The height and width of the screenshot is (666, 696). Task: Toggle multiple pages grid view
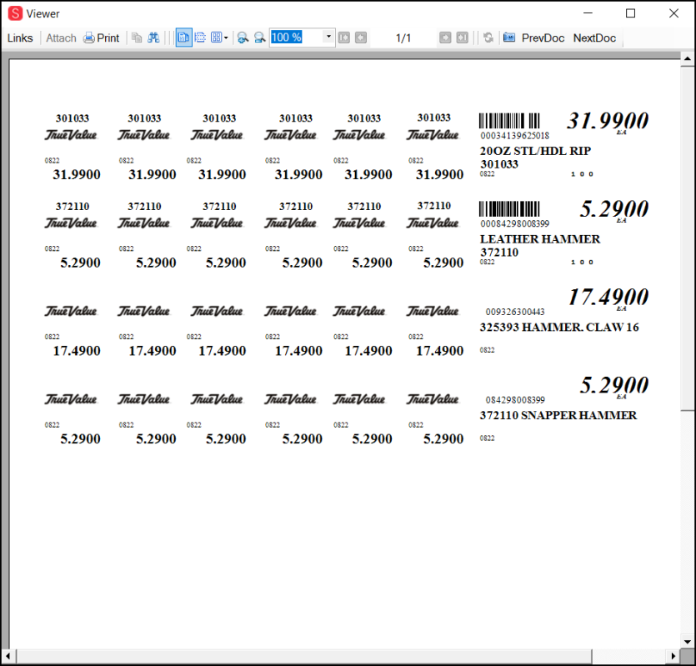click(216, 38)
